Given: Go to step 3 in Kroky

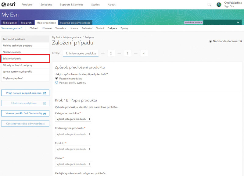Looking at the screenshot, I should click(127, 53).
